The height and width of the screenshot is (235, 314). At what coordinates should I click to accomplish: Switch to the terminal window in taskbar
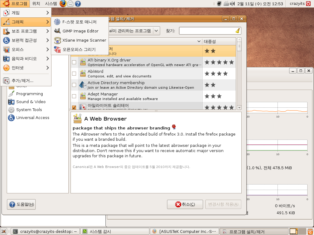(45, 231)
